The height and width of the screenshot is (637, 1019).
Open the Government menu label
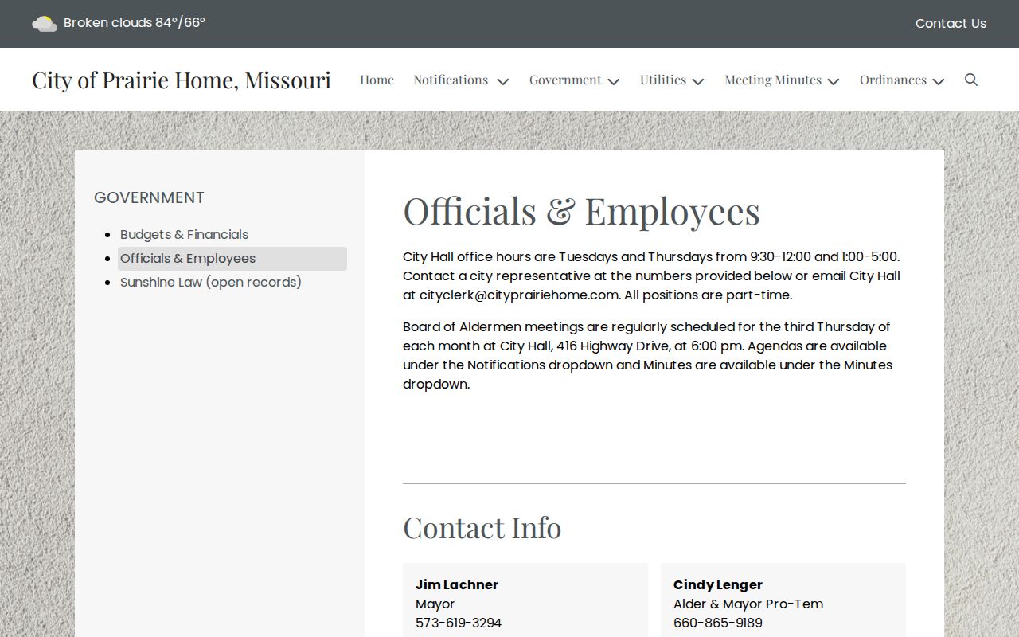[x=565, y=80]
